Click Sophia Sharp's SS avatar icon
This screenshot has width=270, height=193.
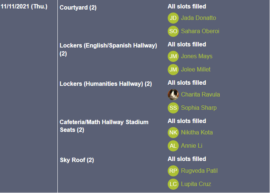[173, 108]
